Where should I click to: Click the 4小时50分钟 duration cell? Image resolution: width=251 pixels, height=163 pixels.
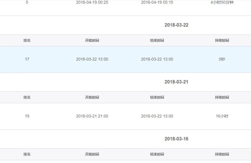point(222,2)
